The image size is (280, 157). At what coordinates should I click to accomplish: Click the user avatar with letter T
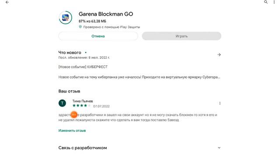coord(62,103)
